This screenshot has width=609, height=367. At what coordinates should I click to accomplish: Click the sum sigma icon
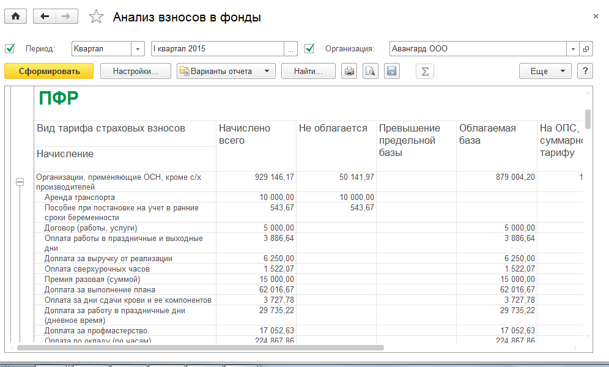tap(424, 72)
